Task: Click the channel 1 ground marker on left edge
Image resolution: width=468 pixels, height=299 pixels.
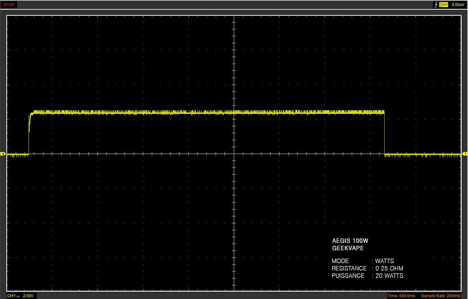Action: [2, 154]
